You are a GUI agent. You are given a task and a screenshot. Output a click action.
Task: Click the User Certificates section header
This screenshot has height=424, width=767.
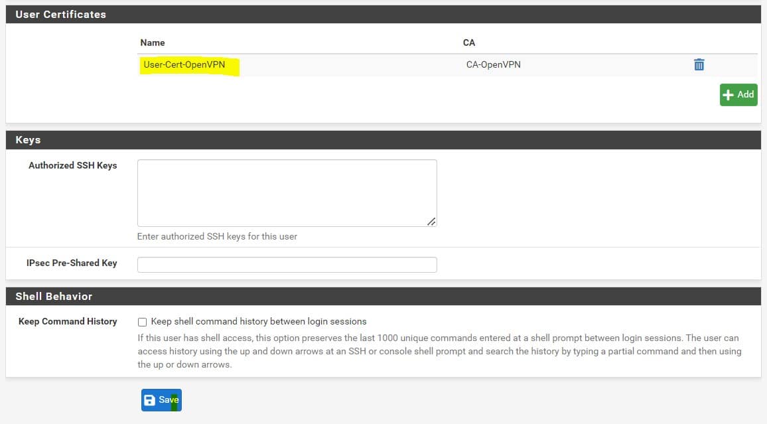click(x=383, y=14)
